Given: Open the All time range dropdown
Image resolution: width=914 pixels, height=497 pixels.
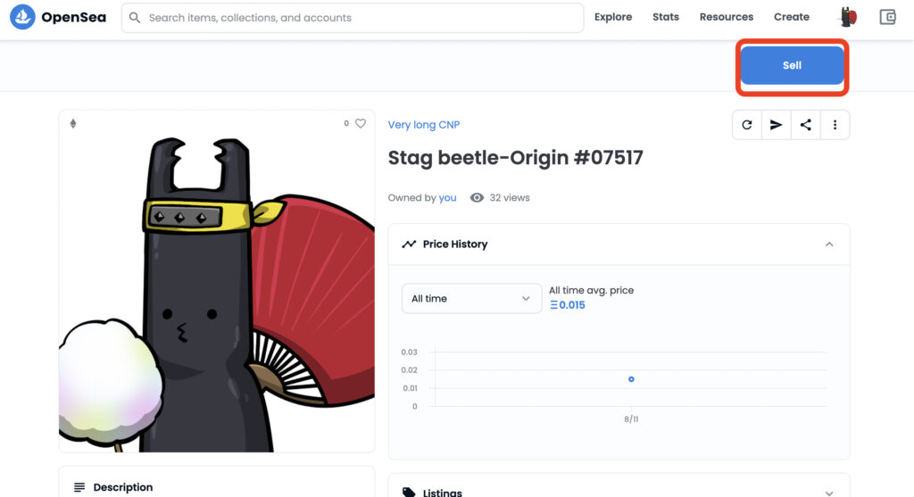Looking at the screenshot, I should [471, 298].
